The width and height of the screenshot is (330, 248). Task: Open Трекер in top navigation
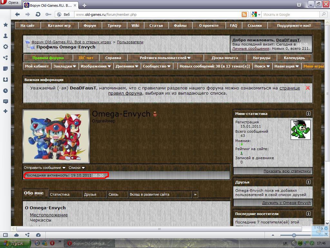pyautogui.click(x=114, y=26)
